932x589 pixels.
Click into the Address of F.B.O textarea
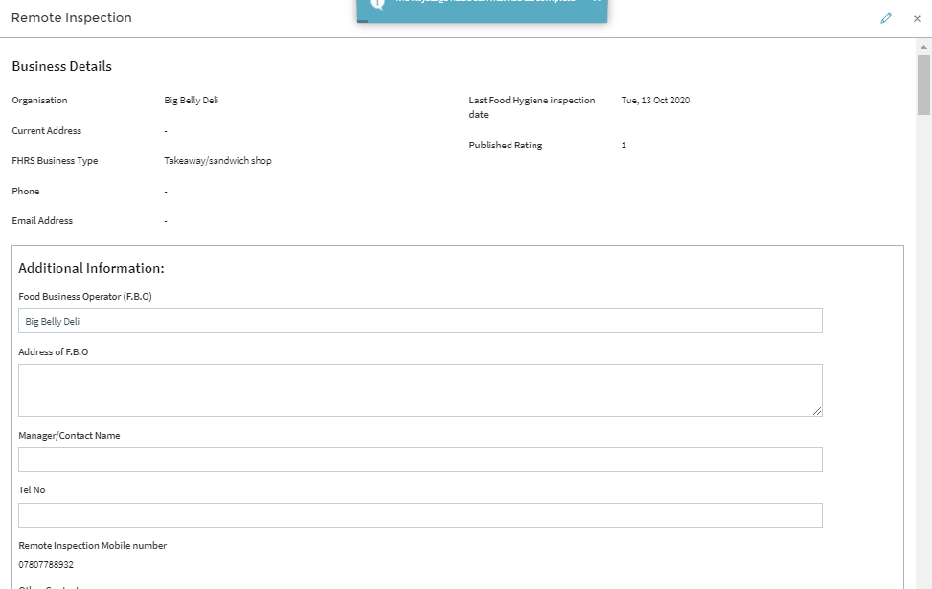click(x=420, y=390)
